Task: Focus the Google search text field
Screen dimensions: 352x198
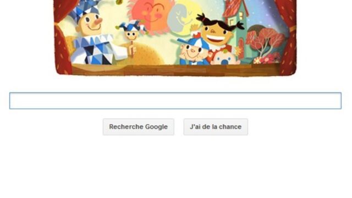Action: click(175, 101)
